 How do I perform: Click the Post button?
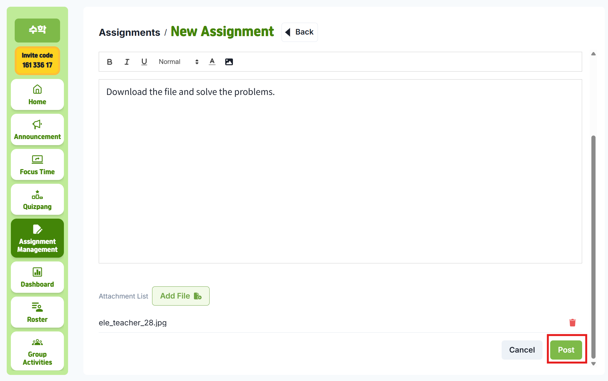pyautogui.click(x=566, y=350)
